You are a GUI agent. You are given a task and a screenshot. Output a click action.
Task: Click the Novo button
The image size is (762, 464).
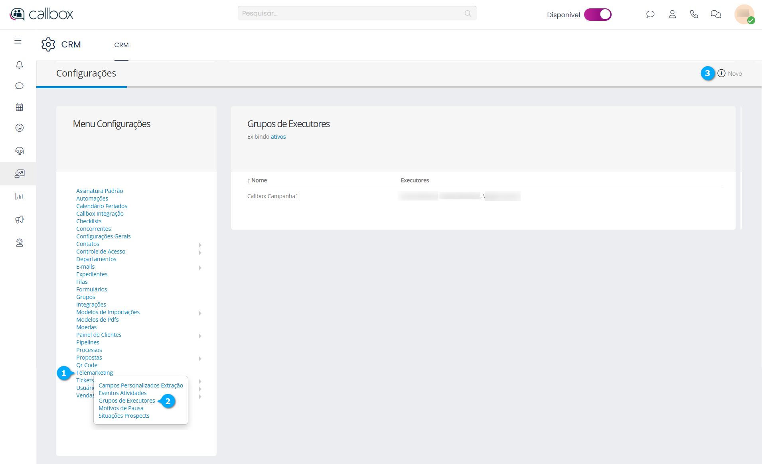click(x=730, y=73)
